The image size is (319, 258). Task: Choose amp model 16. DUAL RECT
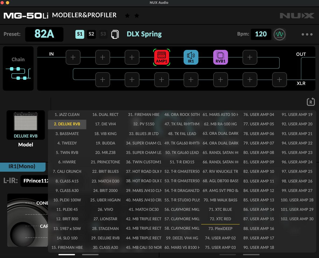(105, 115)
